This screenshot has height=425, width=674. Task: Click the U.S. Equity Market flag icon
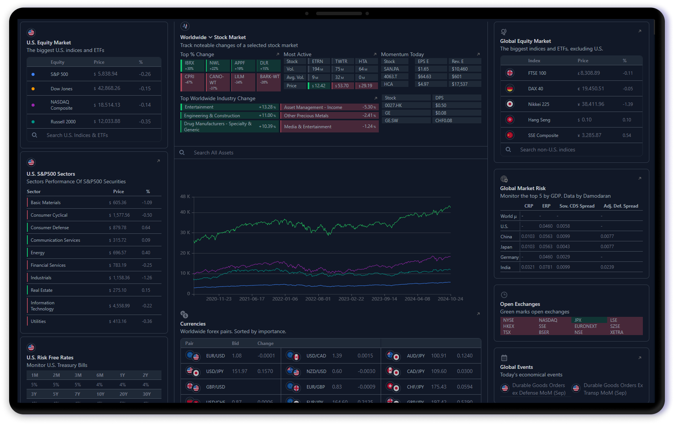coord(31,33)
